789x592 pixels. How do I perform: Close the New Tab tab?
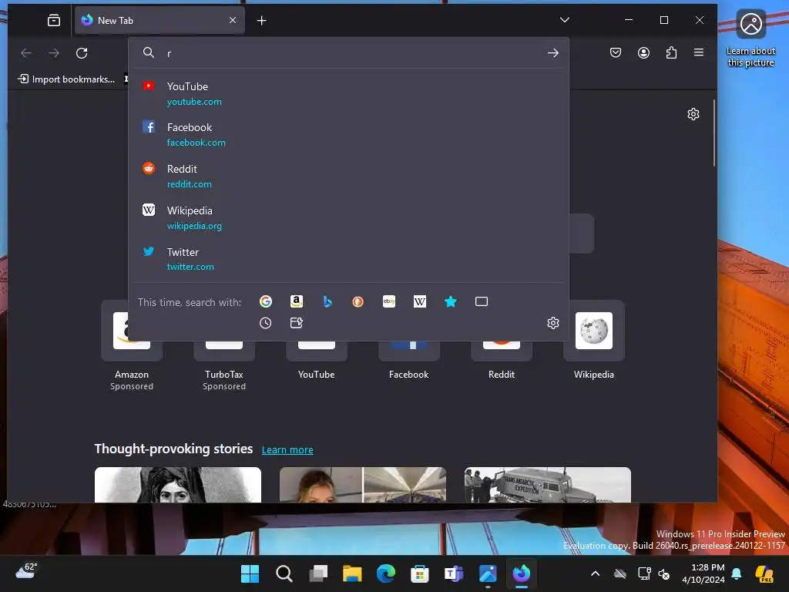click(233, 20)
